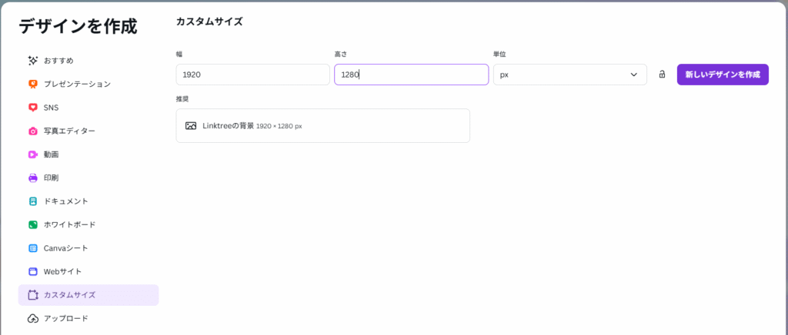The image size is (788, 335).
Task: Click the 幅 width input field
Action: [252, 75]
